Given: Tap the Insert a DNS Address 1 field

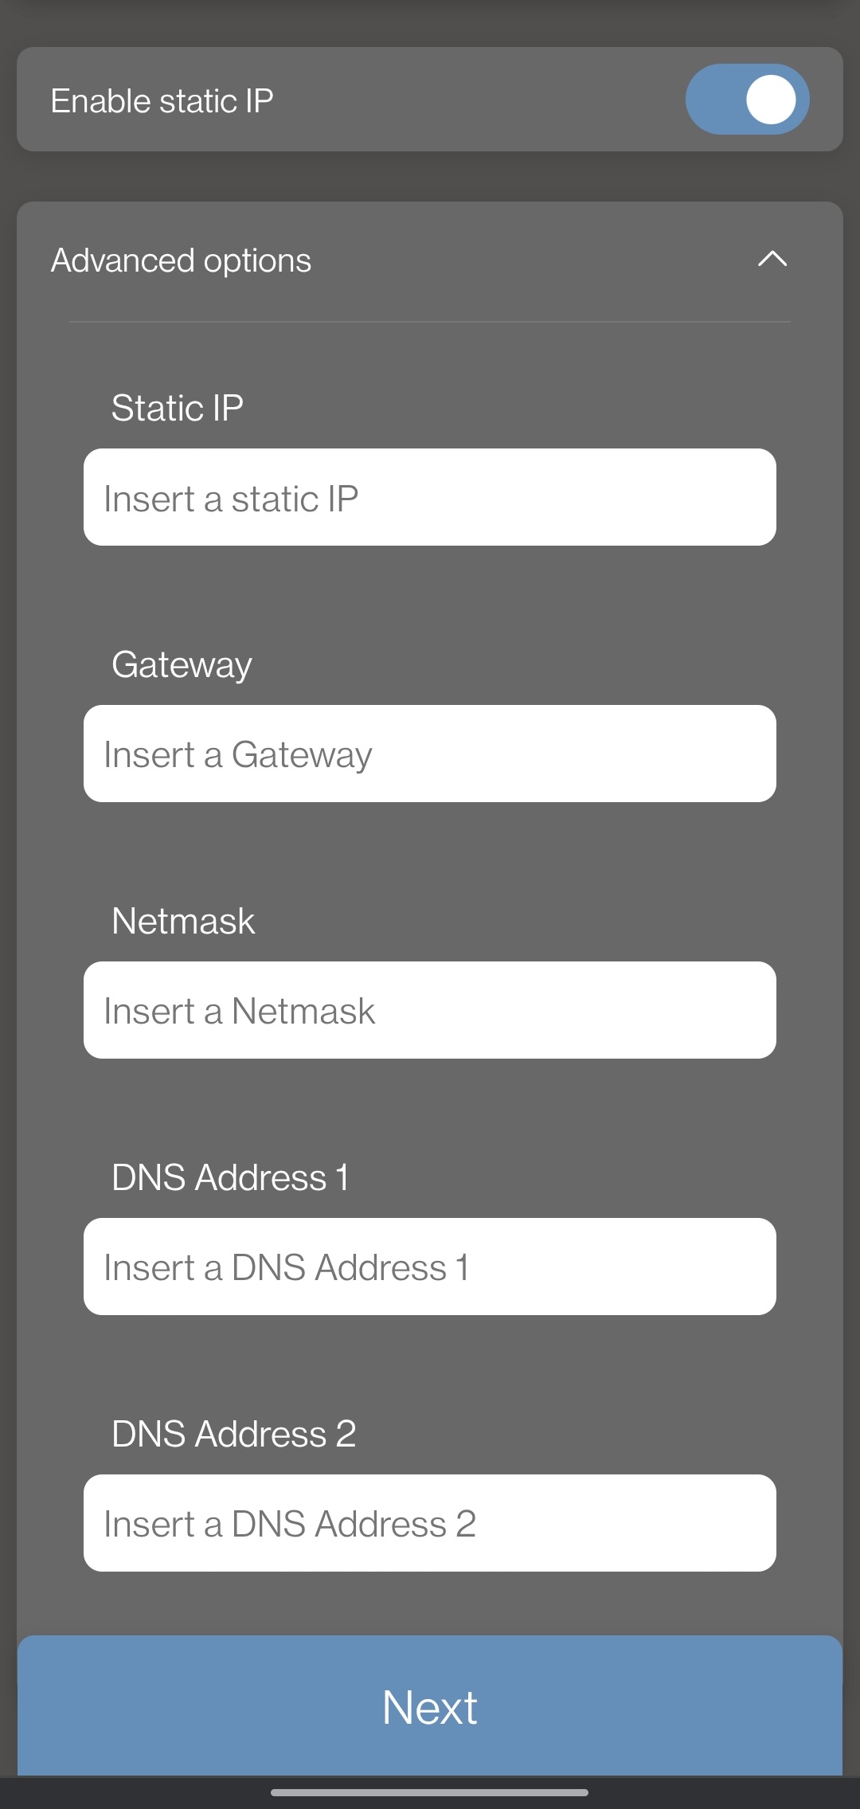Looking at the screenshot, I should click(430, 1267).
